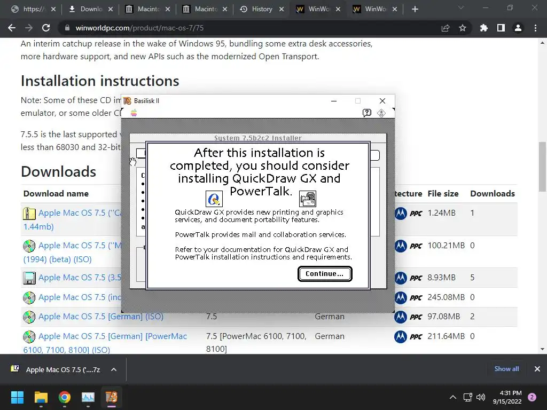Open the monitor app in the taskbar
This screenshot has width=547, height=410.
point(88,397)
